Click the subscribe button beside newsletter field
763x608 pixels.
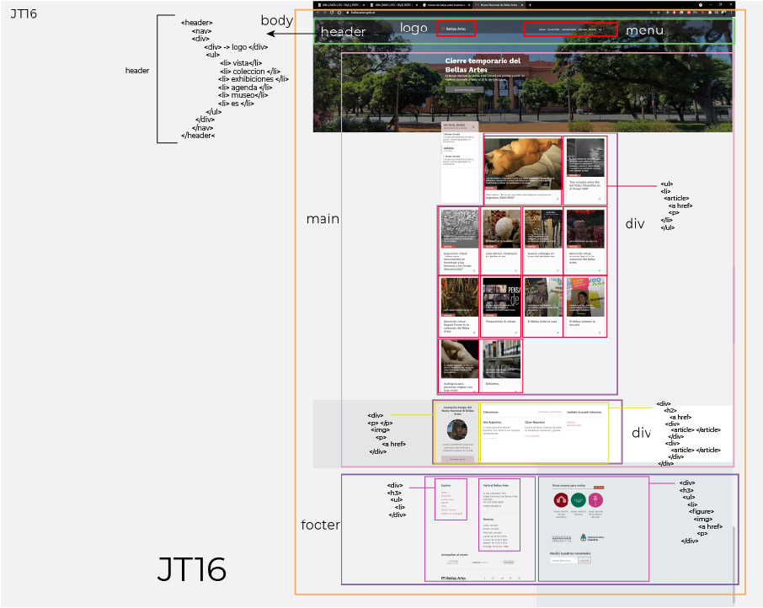pos(584,560)
